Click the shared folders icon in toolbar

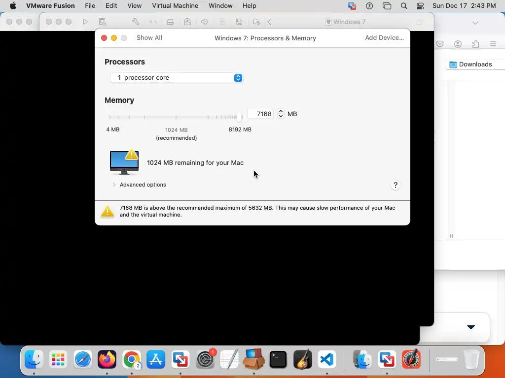pyautogui.click(x=256, y=22)
